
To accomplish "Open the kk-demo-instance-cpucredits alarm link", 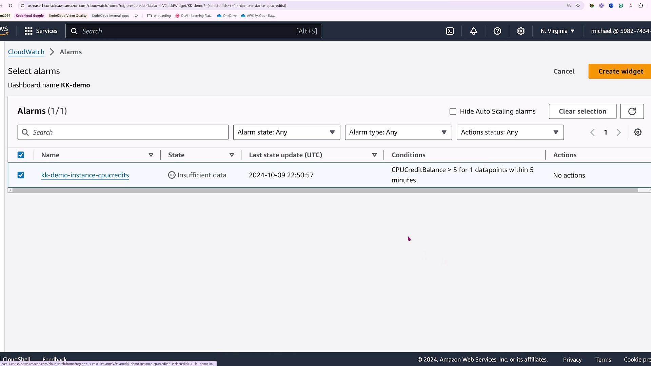I will coord(85,175).
